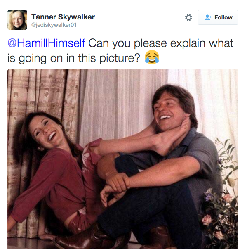This screenshot has height=249, width=247.
Task: Click the tweet text 'explain what'
Action: pyautogui.click(x=202, y=43)
